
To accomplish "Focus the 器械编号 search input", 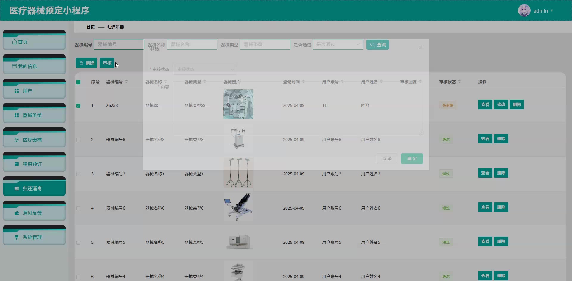I will 119,45.
